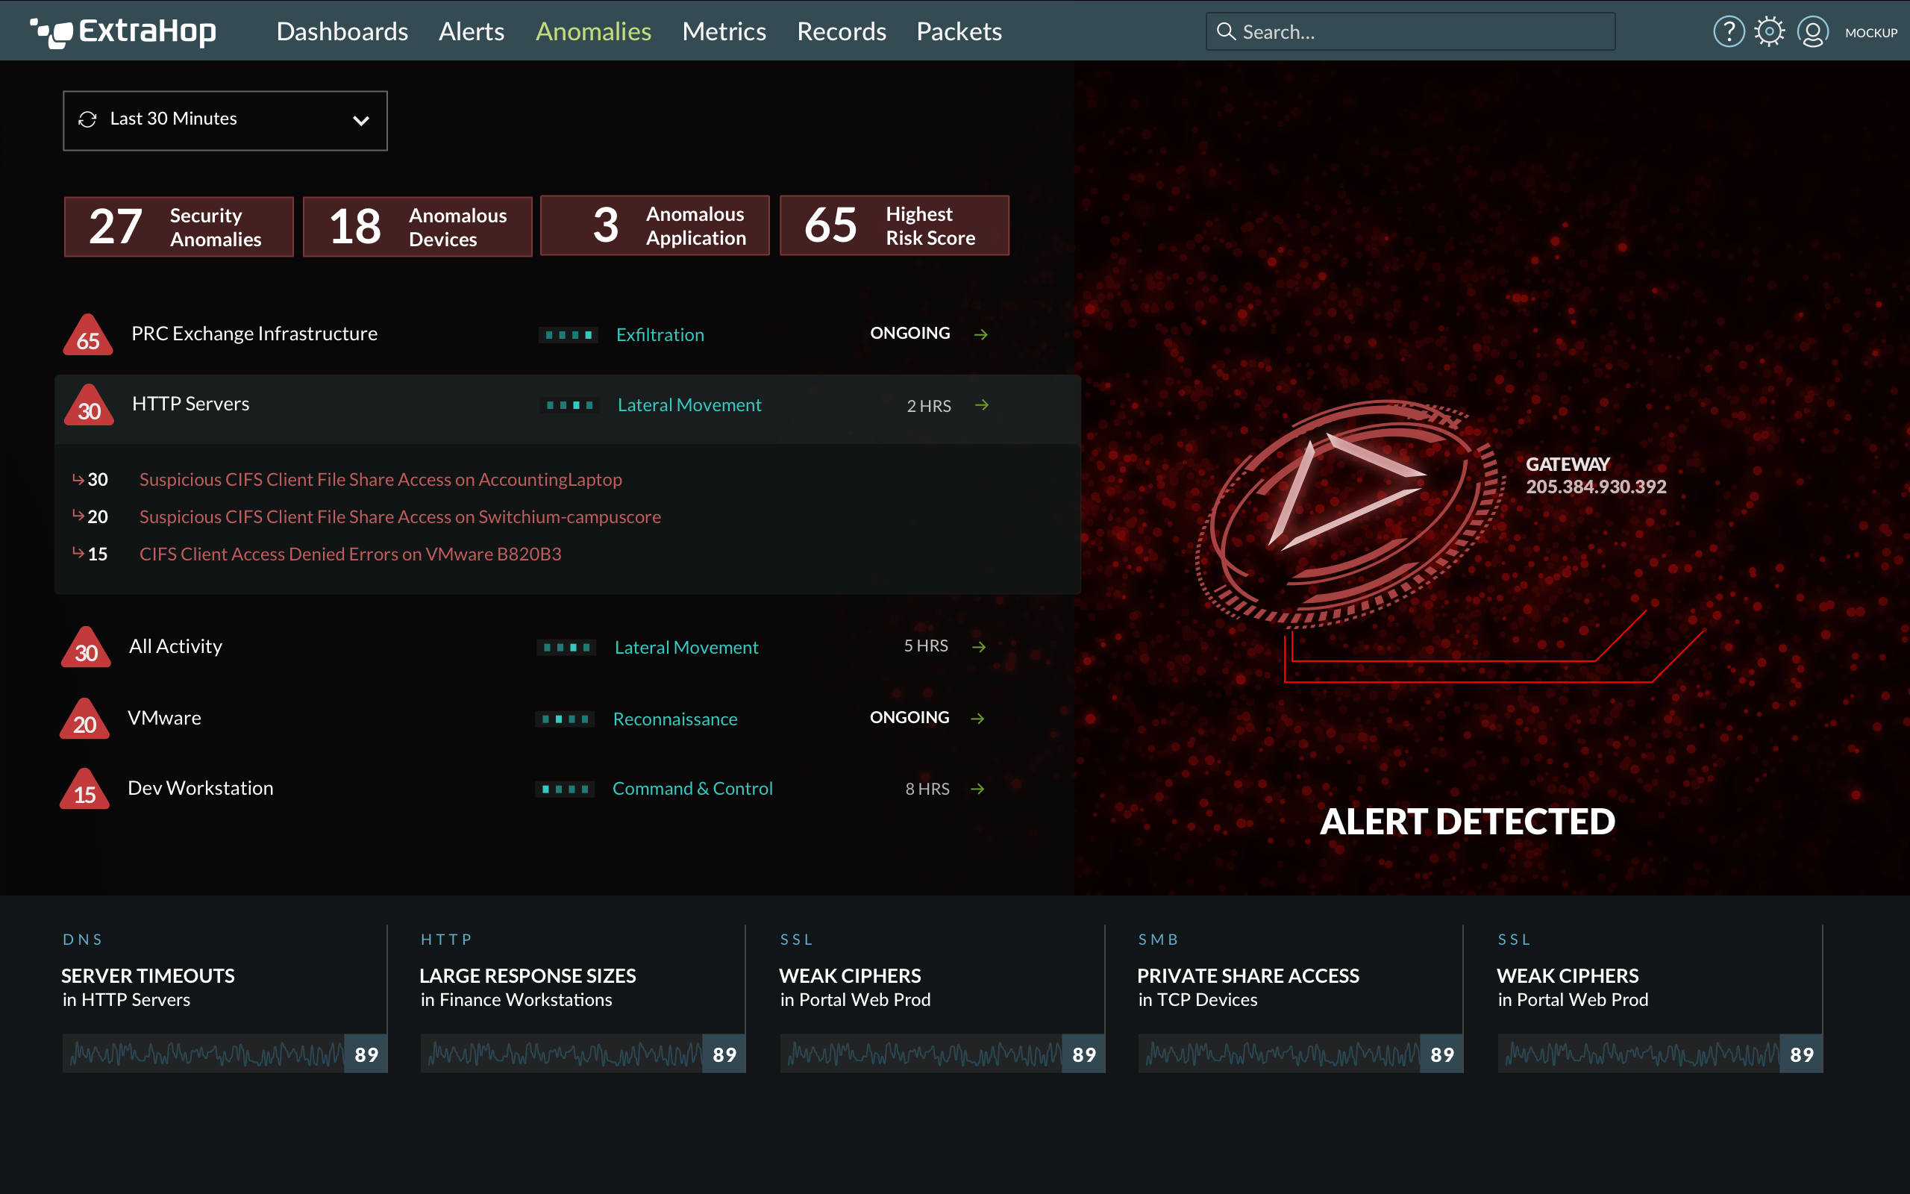The height and width of the screenshot is (1194, 1910).
Task: Open the Last 30 Minutes time dropdown
Action: tap(225, 120)
